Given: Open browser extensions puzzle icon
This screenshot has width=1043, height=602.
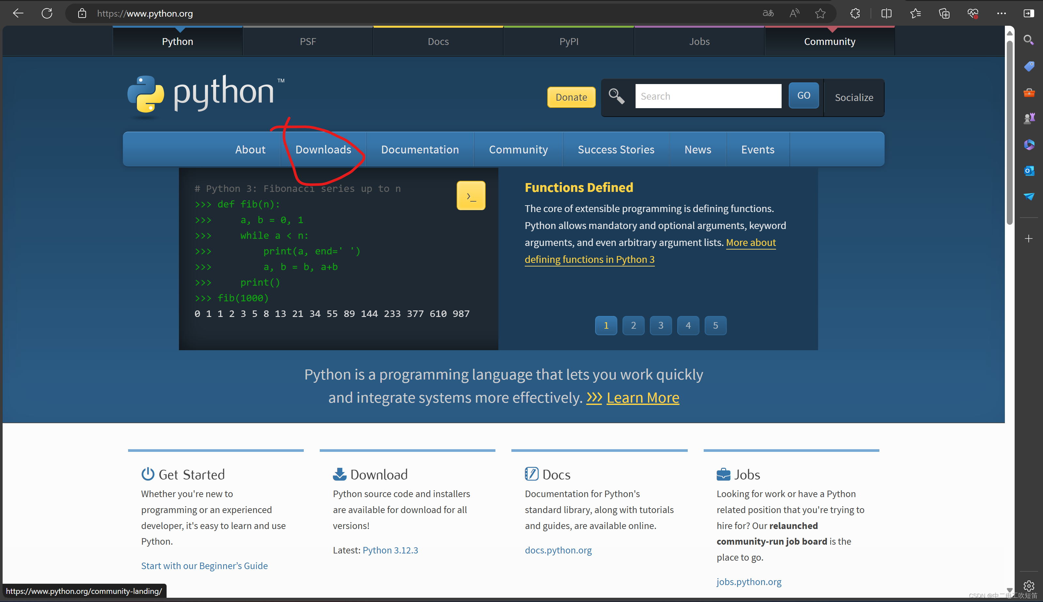Looking at the screenshot, I should (x=855, y=13).
